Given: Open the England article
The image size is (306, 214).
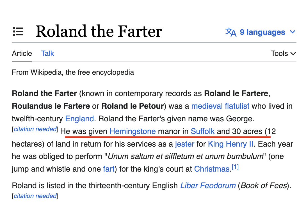Looking at the screenshot, I should [79, 119].
